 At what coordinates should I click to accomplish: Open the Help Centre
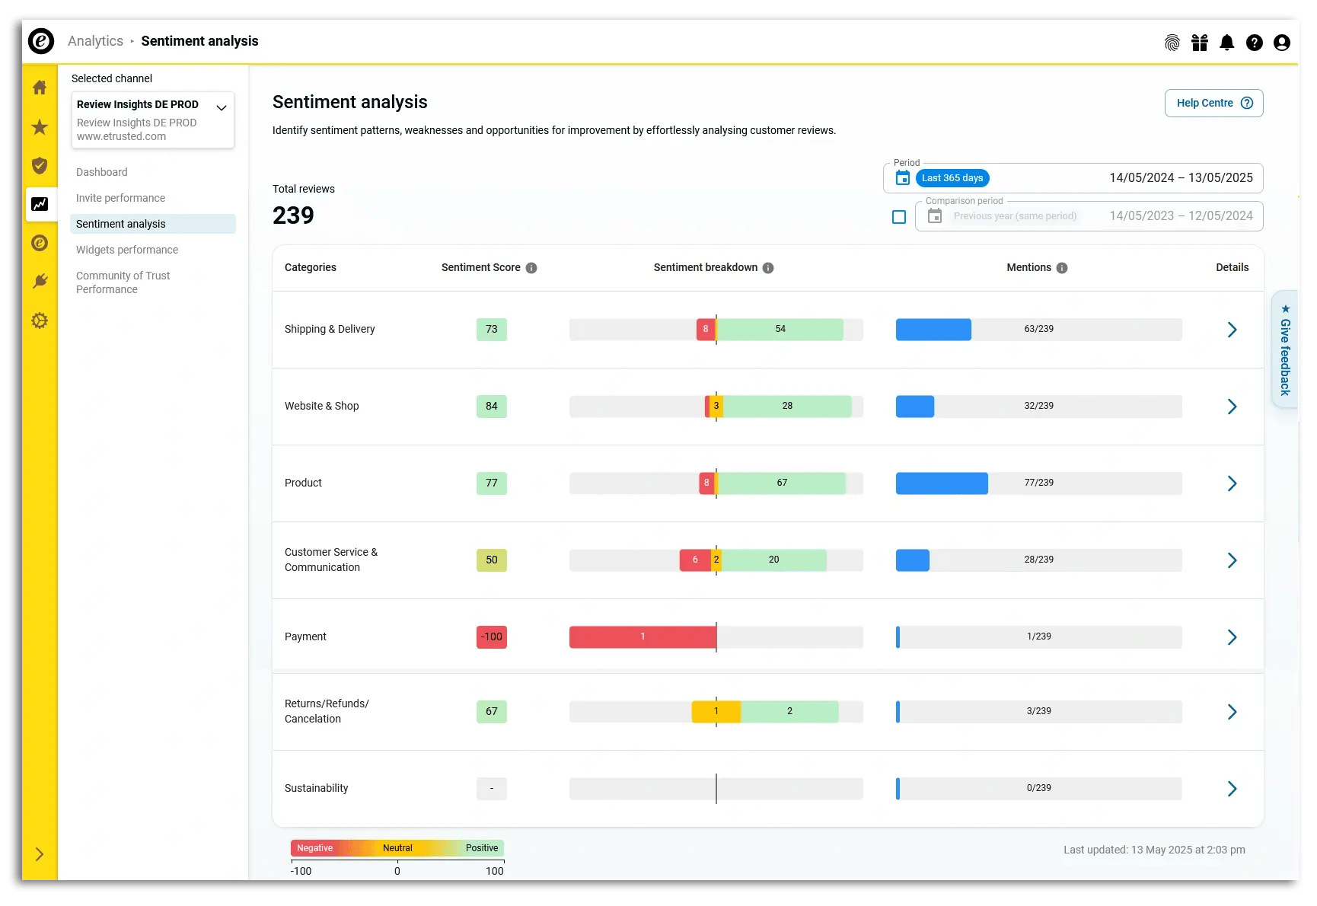(1213, 103)
